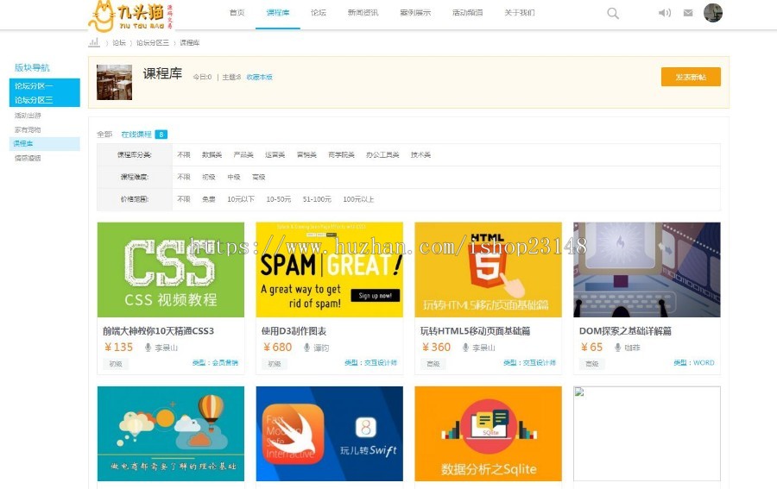
Task: Open title 前端大神教你10天精通CSS3
Action: pyautogui.click(x=159, y=331)
